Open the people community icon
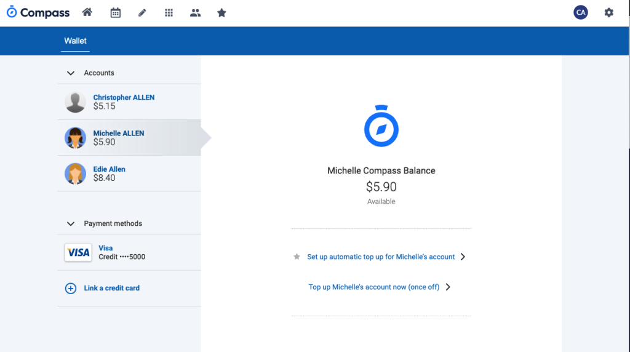The image size is (630, 352). click(x=195, y=13)
